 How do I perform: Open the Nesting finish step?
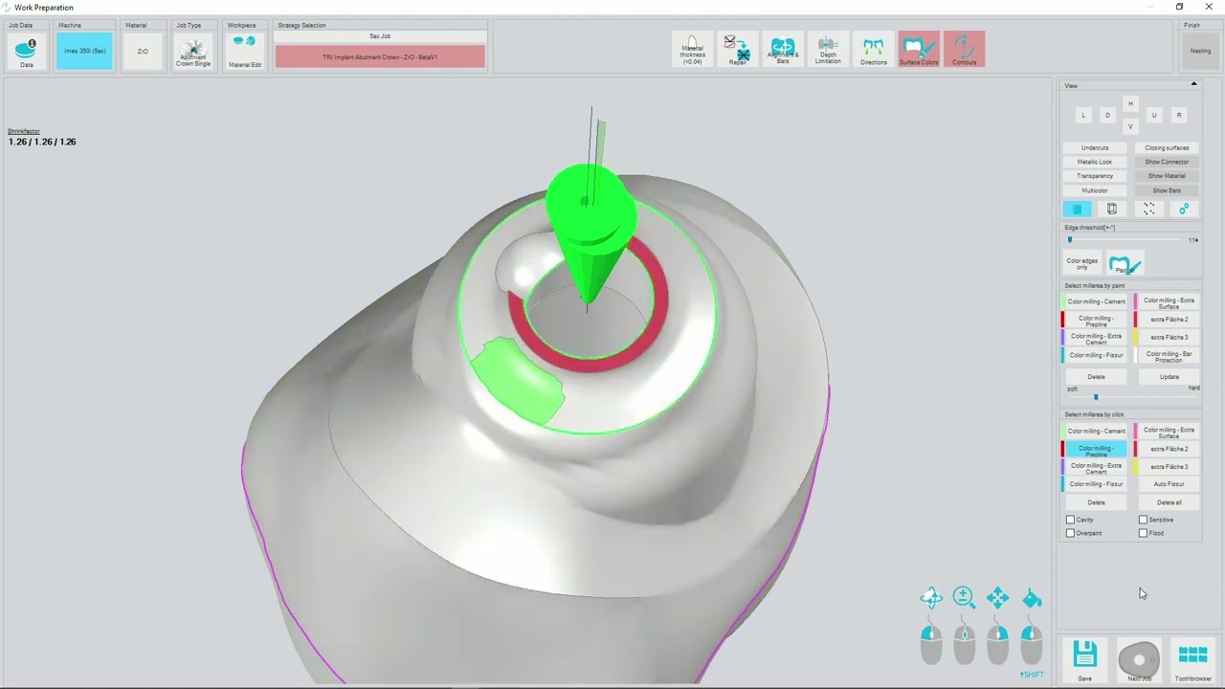1200,51
